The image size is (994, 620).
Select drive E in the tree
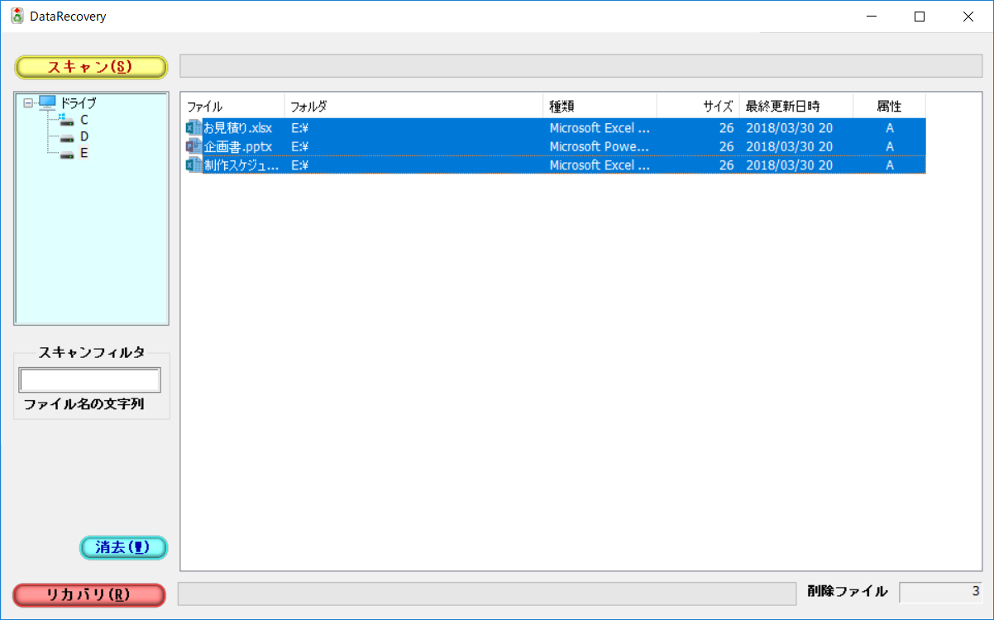[x=84, y=153]
